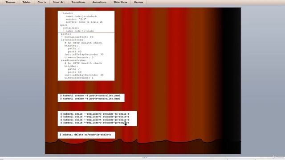Click the 'timeoutSeconds: 1' line

(79, 78)
